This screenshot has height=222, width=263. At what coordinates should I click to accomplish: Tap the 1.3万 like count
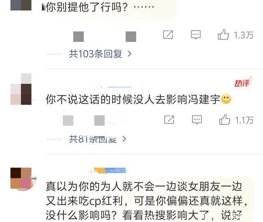pos(244,35)
